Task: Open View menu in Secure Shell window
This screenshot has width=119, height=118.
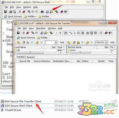Action: point(18,7)
